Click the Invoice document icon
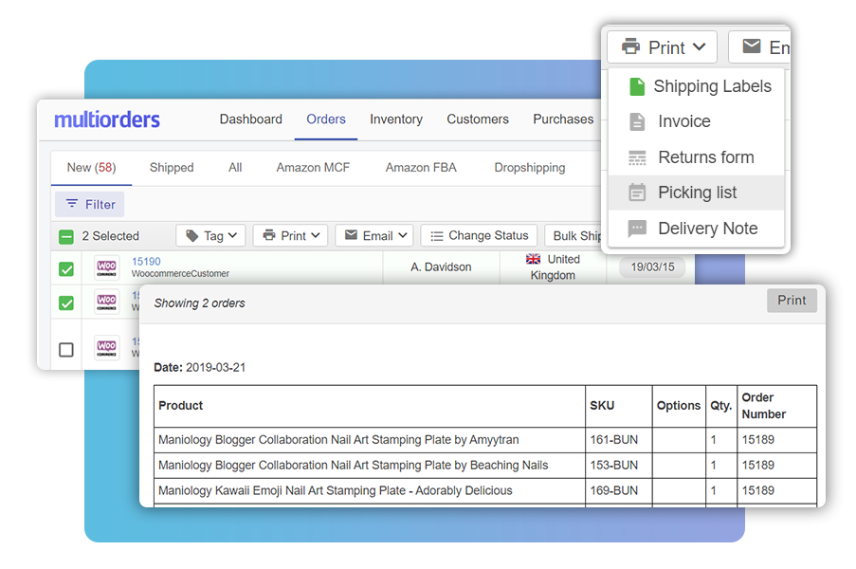This screenshot has width=856, height=569. click(636, 121)
